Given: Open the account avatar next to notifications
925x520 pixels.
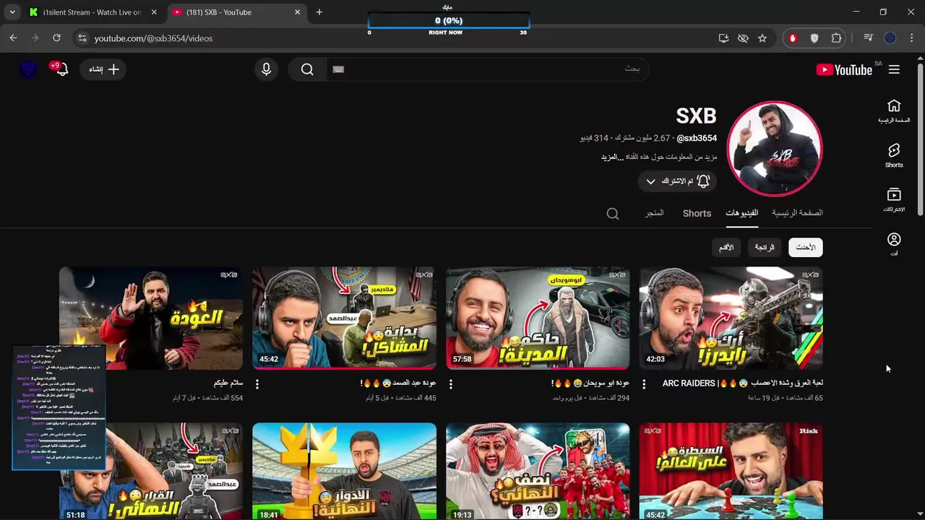Looking at the screenshot, I should point(27,69).
